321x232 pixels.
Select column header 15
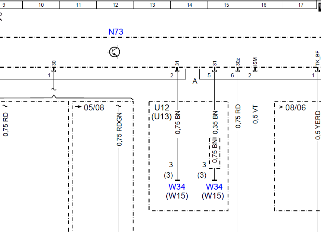(227, 5)
